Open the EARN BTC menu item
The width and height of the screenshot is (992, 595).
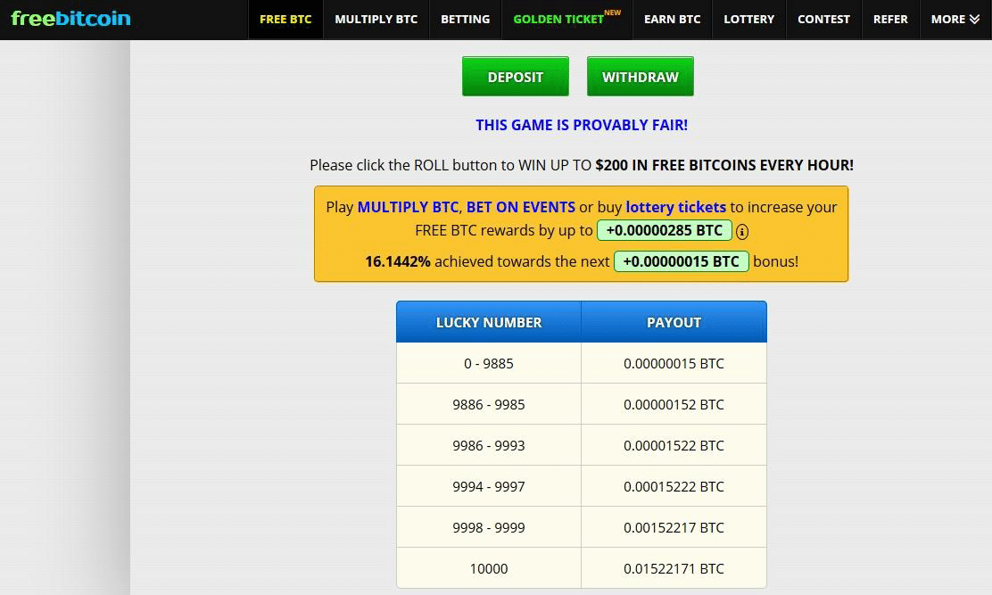pyautogui.click(x=672, y=20)
